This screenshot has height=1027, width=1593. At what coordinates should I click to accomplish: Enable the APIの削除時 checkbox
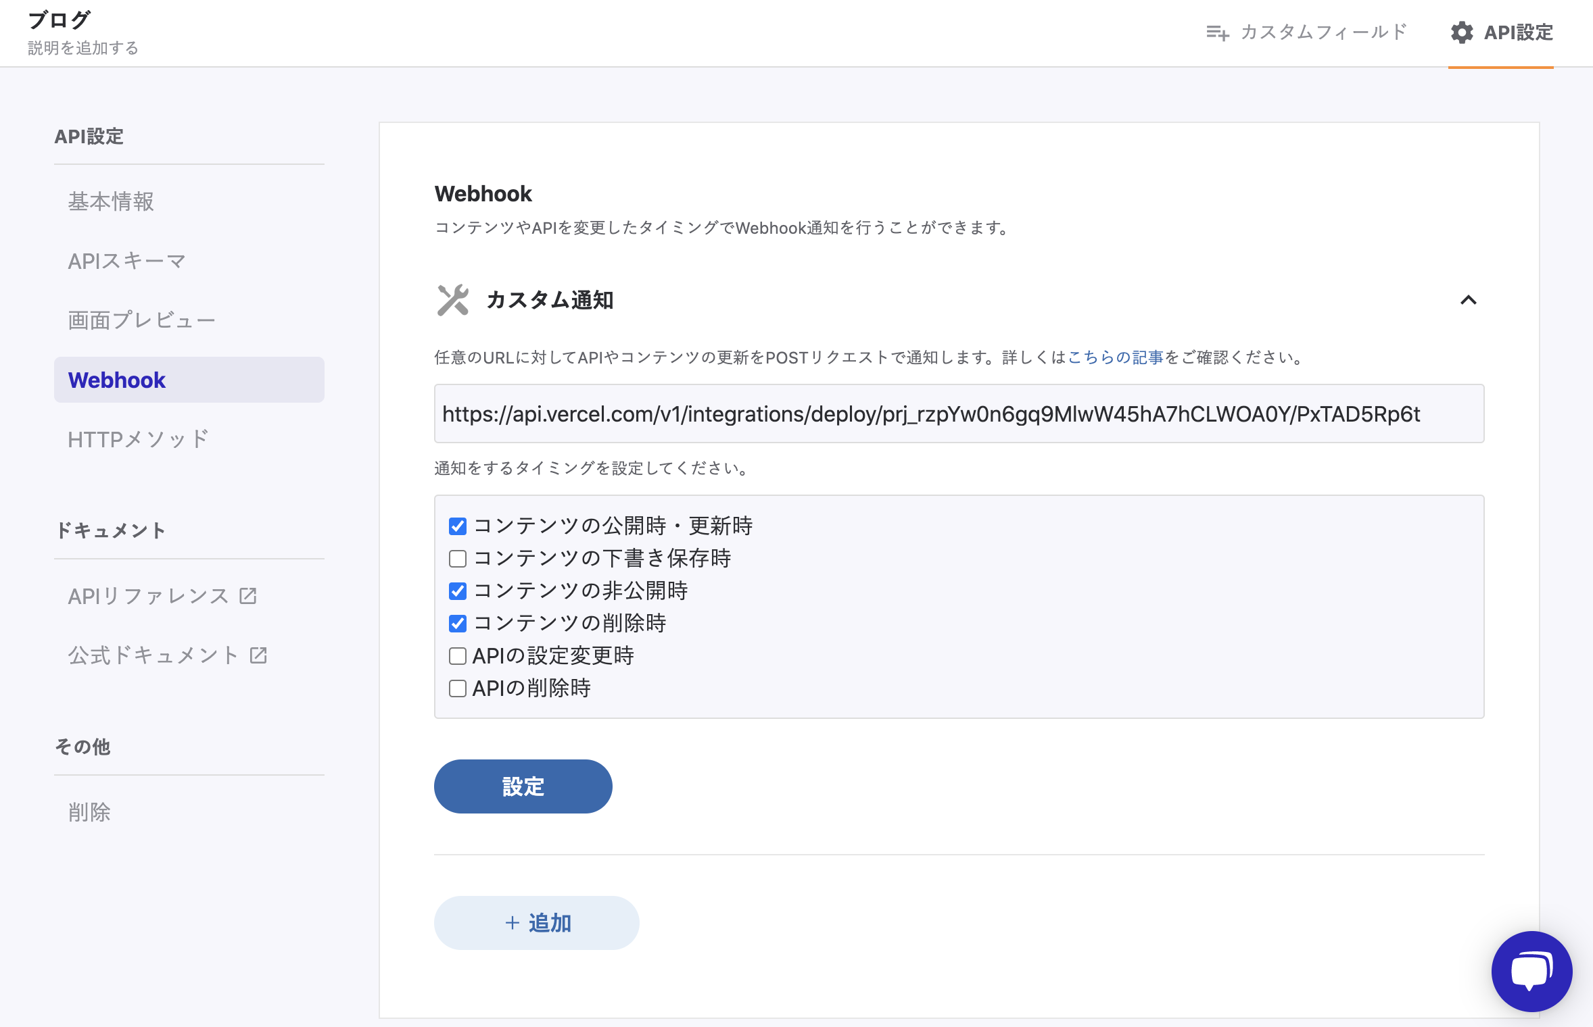458,688
